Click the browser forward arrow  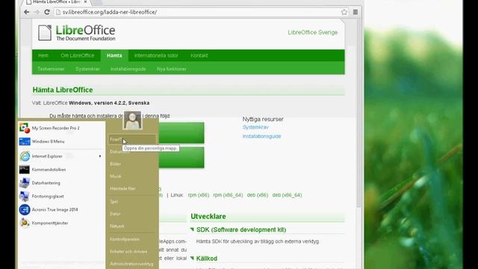pos(37,12)
